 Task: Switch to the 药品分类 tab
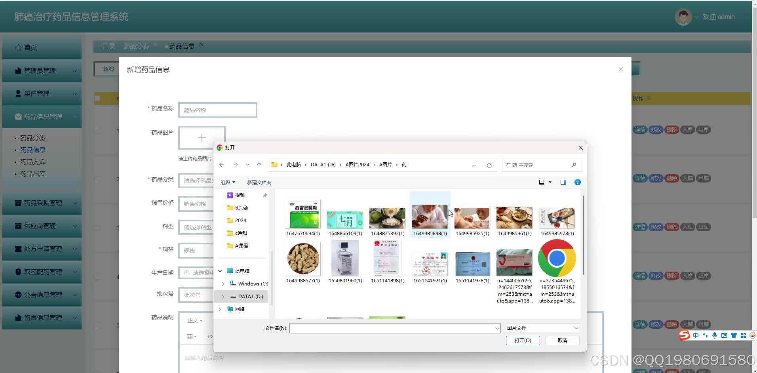coord(136,46)
